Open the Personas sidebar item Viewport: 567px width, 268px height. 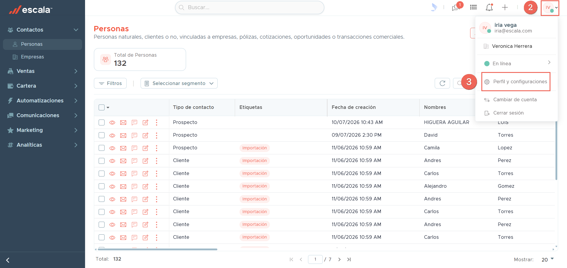tap(43, 44)
